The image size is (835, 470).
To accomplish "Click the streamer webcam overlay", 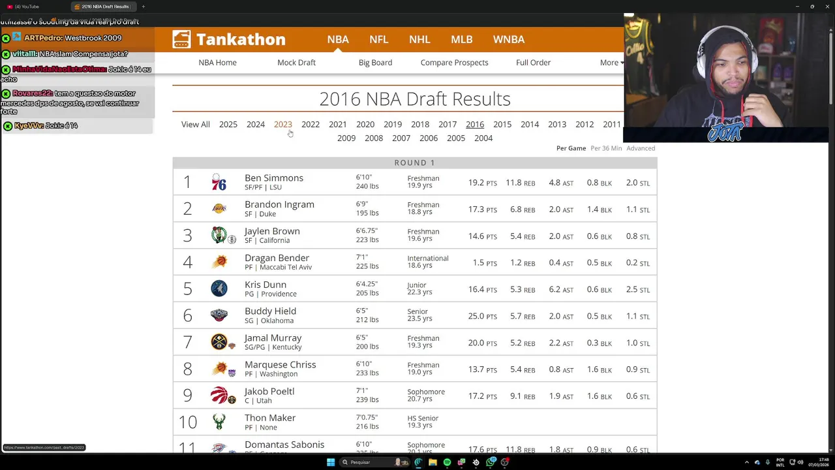I will click(x=725, y=78).
